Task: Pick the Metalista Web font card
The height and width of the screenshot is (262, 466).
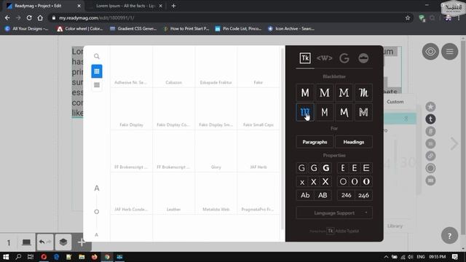Action: click(216, 194)
